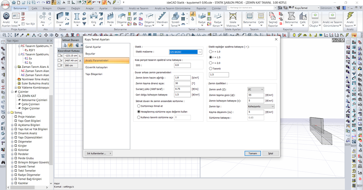The height and width of the screenshot is (190, 363).
Task: Select the Döşeme slab tool
Action: (x=121, y=18)
